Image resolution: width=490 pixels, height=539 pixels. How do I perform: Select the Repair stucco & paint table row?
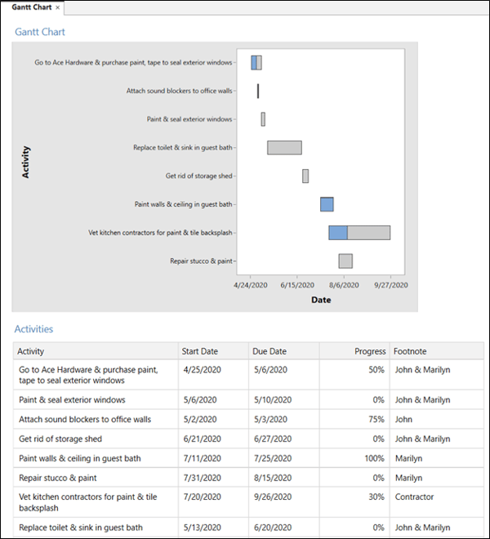97,478
